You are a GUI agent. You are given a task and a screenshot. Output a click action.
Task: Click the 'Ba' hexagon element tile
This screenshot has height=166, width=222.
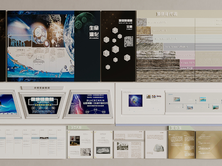pyautogui.click(x=115, y=49)
